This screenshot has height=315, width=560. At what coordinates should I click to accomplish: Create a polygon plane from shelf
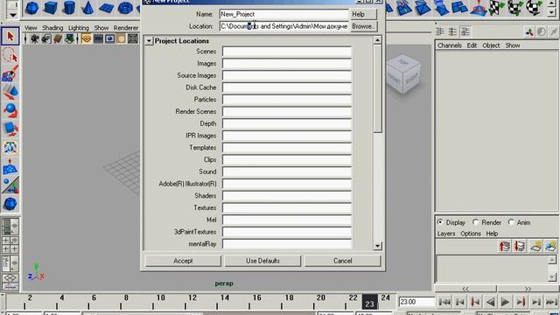pos(106,8)
